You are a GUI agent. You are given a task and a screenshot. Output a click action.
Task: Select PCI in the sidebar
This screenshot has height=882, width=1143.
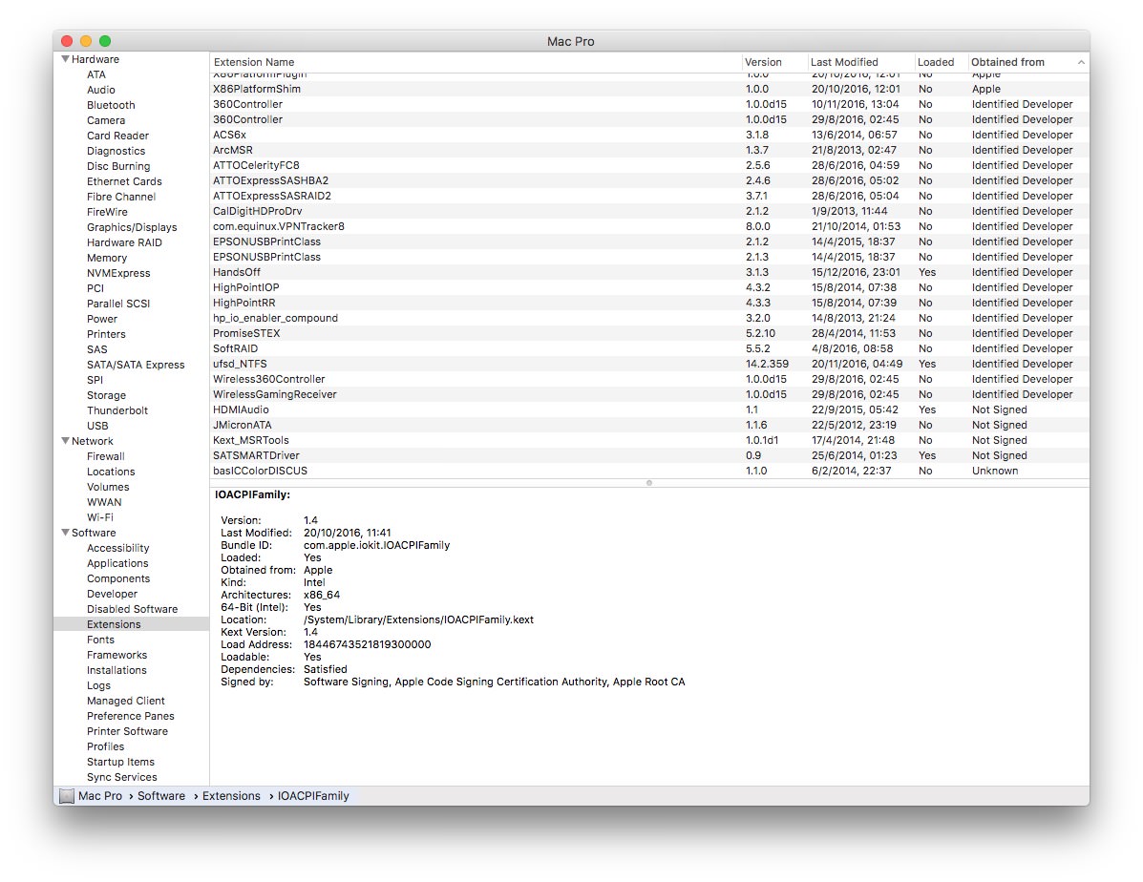95,288
